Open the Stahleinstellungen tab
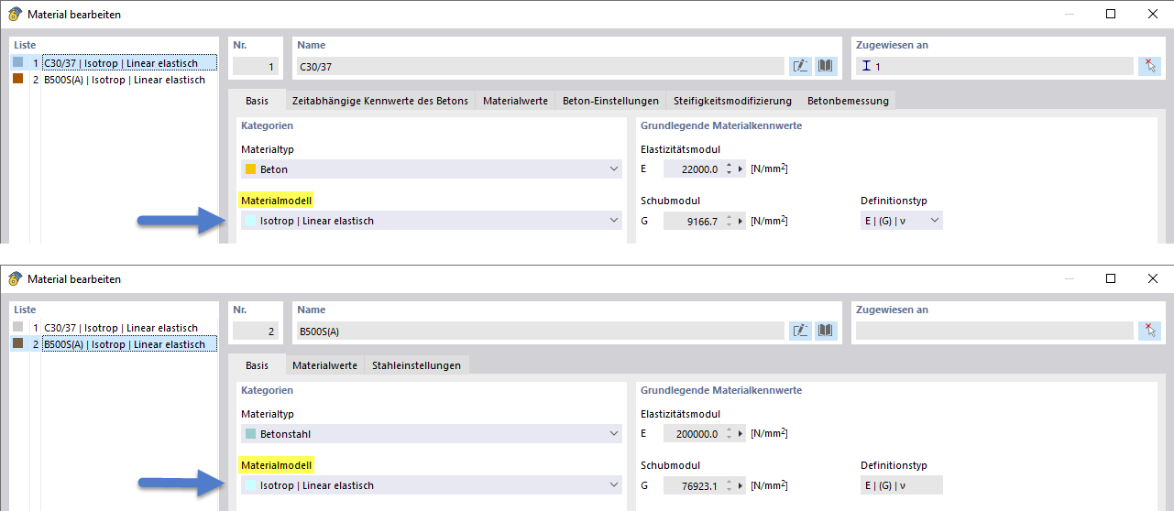 coord(416,365)
